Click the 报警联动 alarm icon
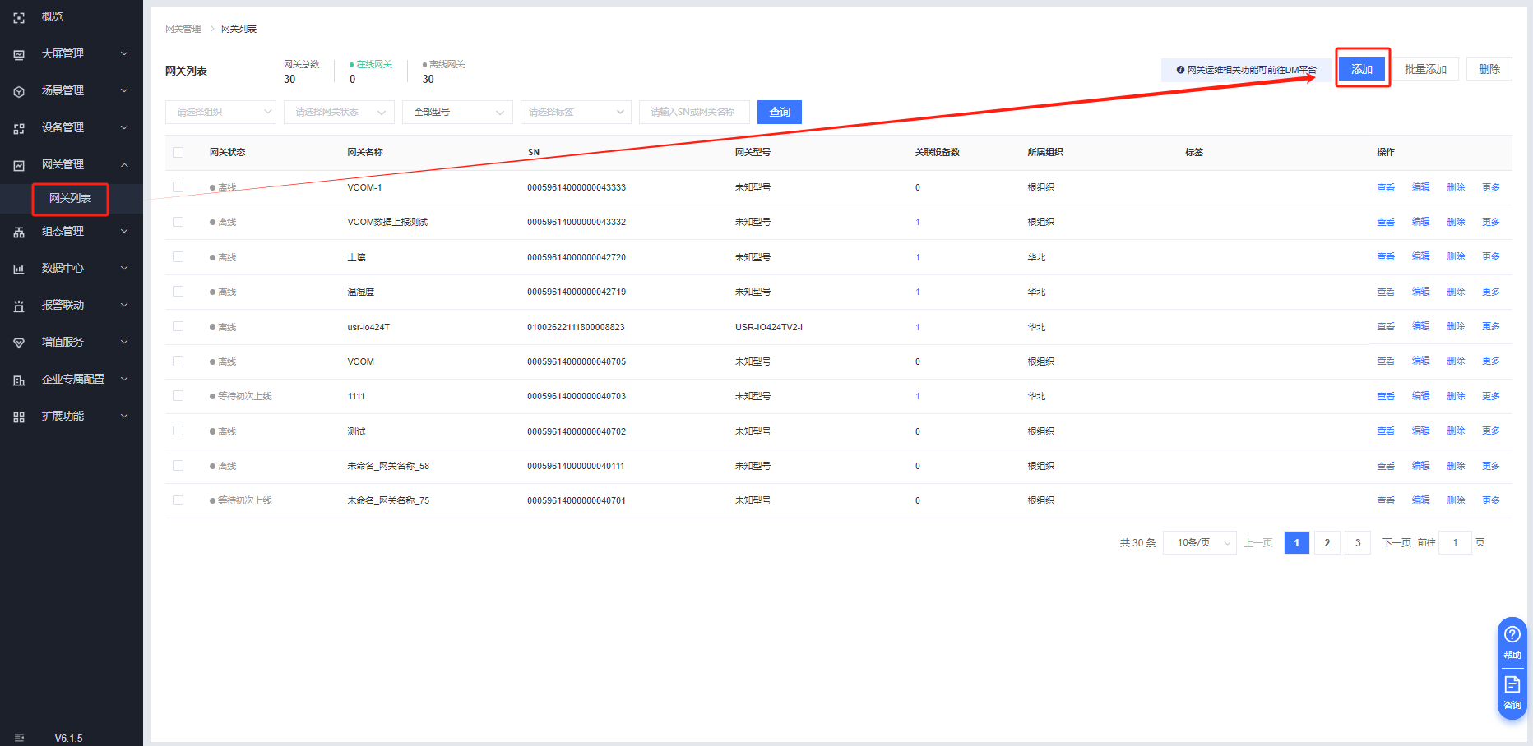 click(x=19, y=306)
